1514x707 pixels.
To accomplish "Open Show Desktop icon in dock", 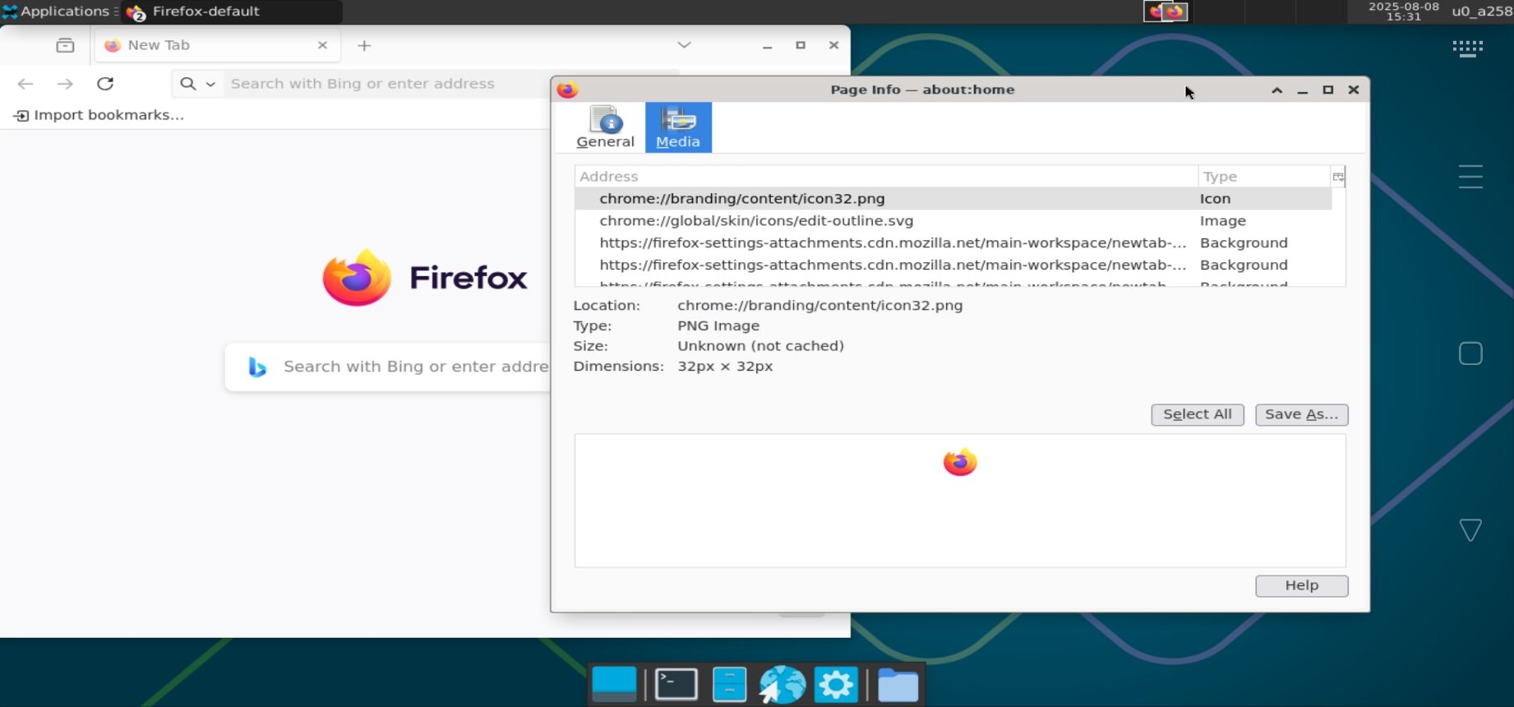I will pos(614,684).
